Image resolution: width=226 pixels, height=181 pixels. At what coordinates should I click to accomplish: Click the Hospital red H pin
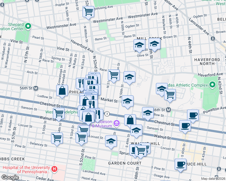(x=54, y=169)
